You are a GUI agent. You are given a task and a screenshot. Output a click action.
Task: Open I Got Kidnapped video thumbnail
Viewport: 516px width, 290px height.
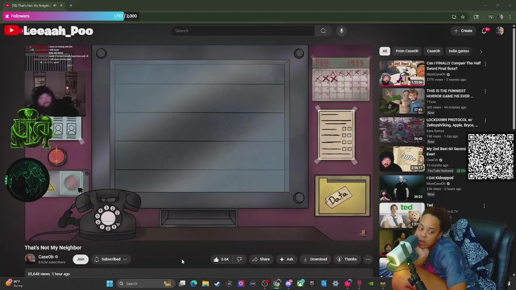tap(402, 188)
